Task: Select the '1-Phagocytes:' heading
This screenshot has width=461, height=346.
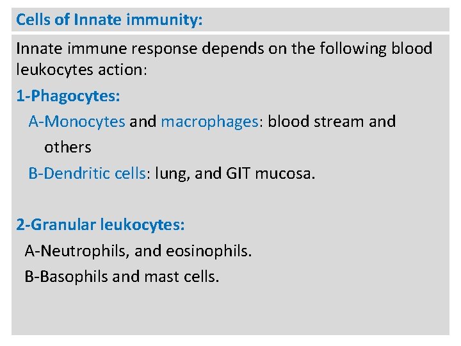Action: click(x=68, y=96)
